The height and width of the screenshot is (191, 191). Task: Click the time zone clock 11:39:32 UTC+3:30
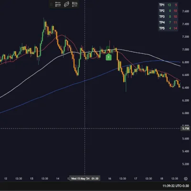pos(176,186)
